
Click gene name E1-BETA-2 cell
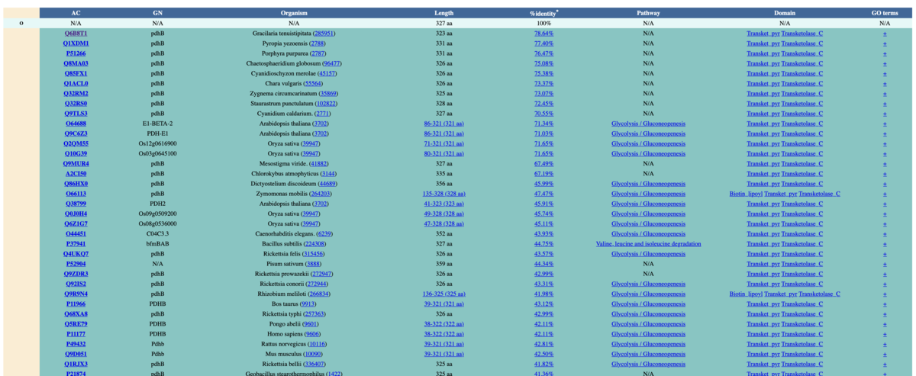click(157, 124)
